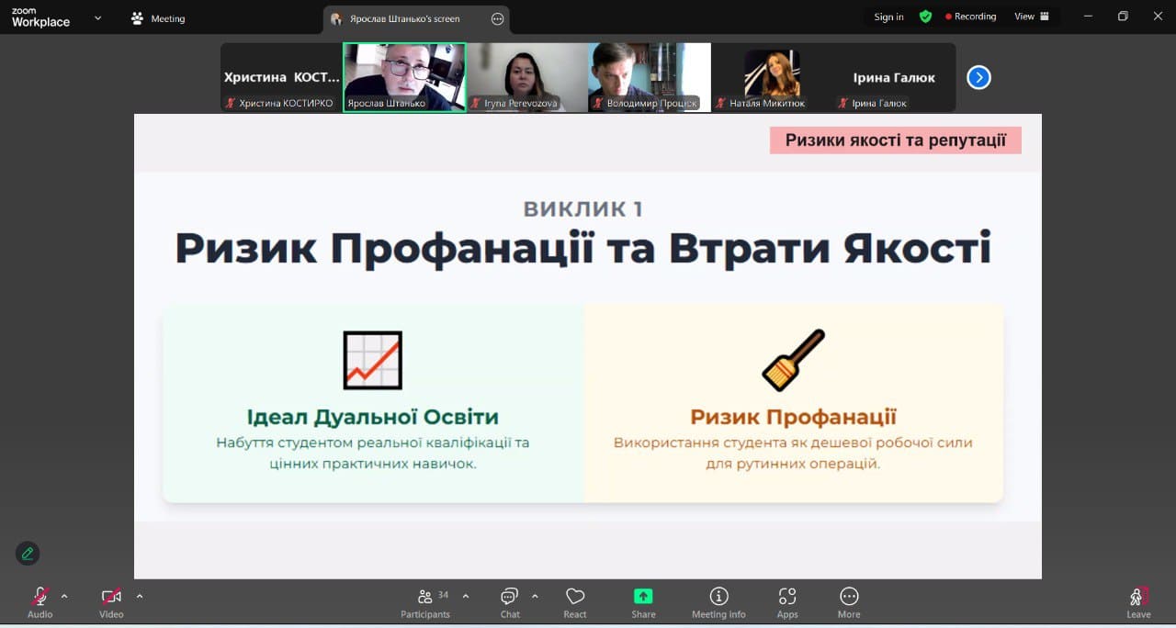
Task: Click the "ВИКЛИК 1" heading
Action: pos(582,208)
